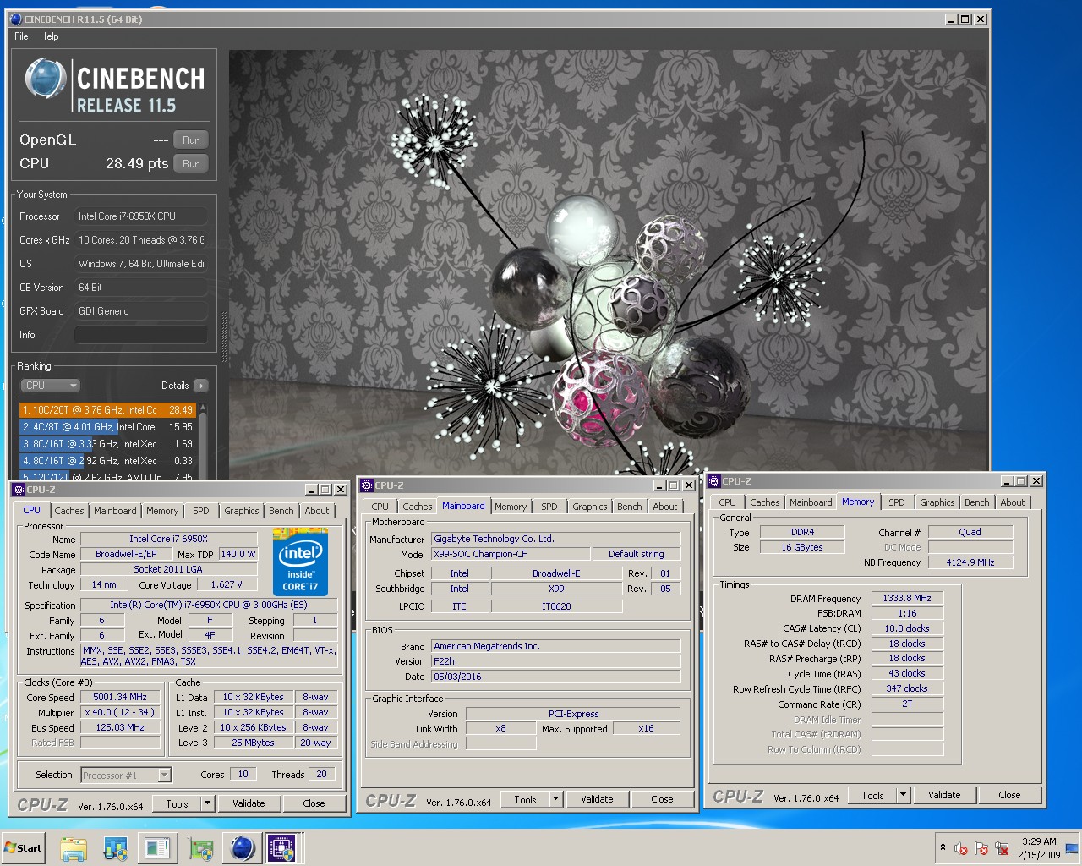Screen dimensions: 1082x866
Task: Click the Cinebench ranking list scrollbar
Action: (203, 441)
